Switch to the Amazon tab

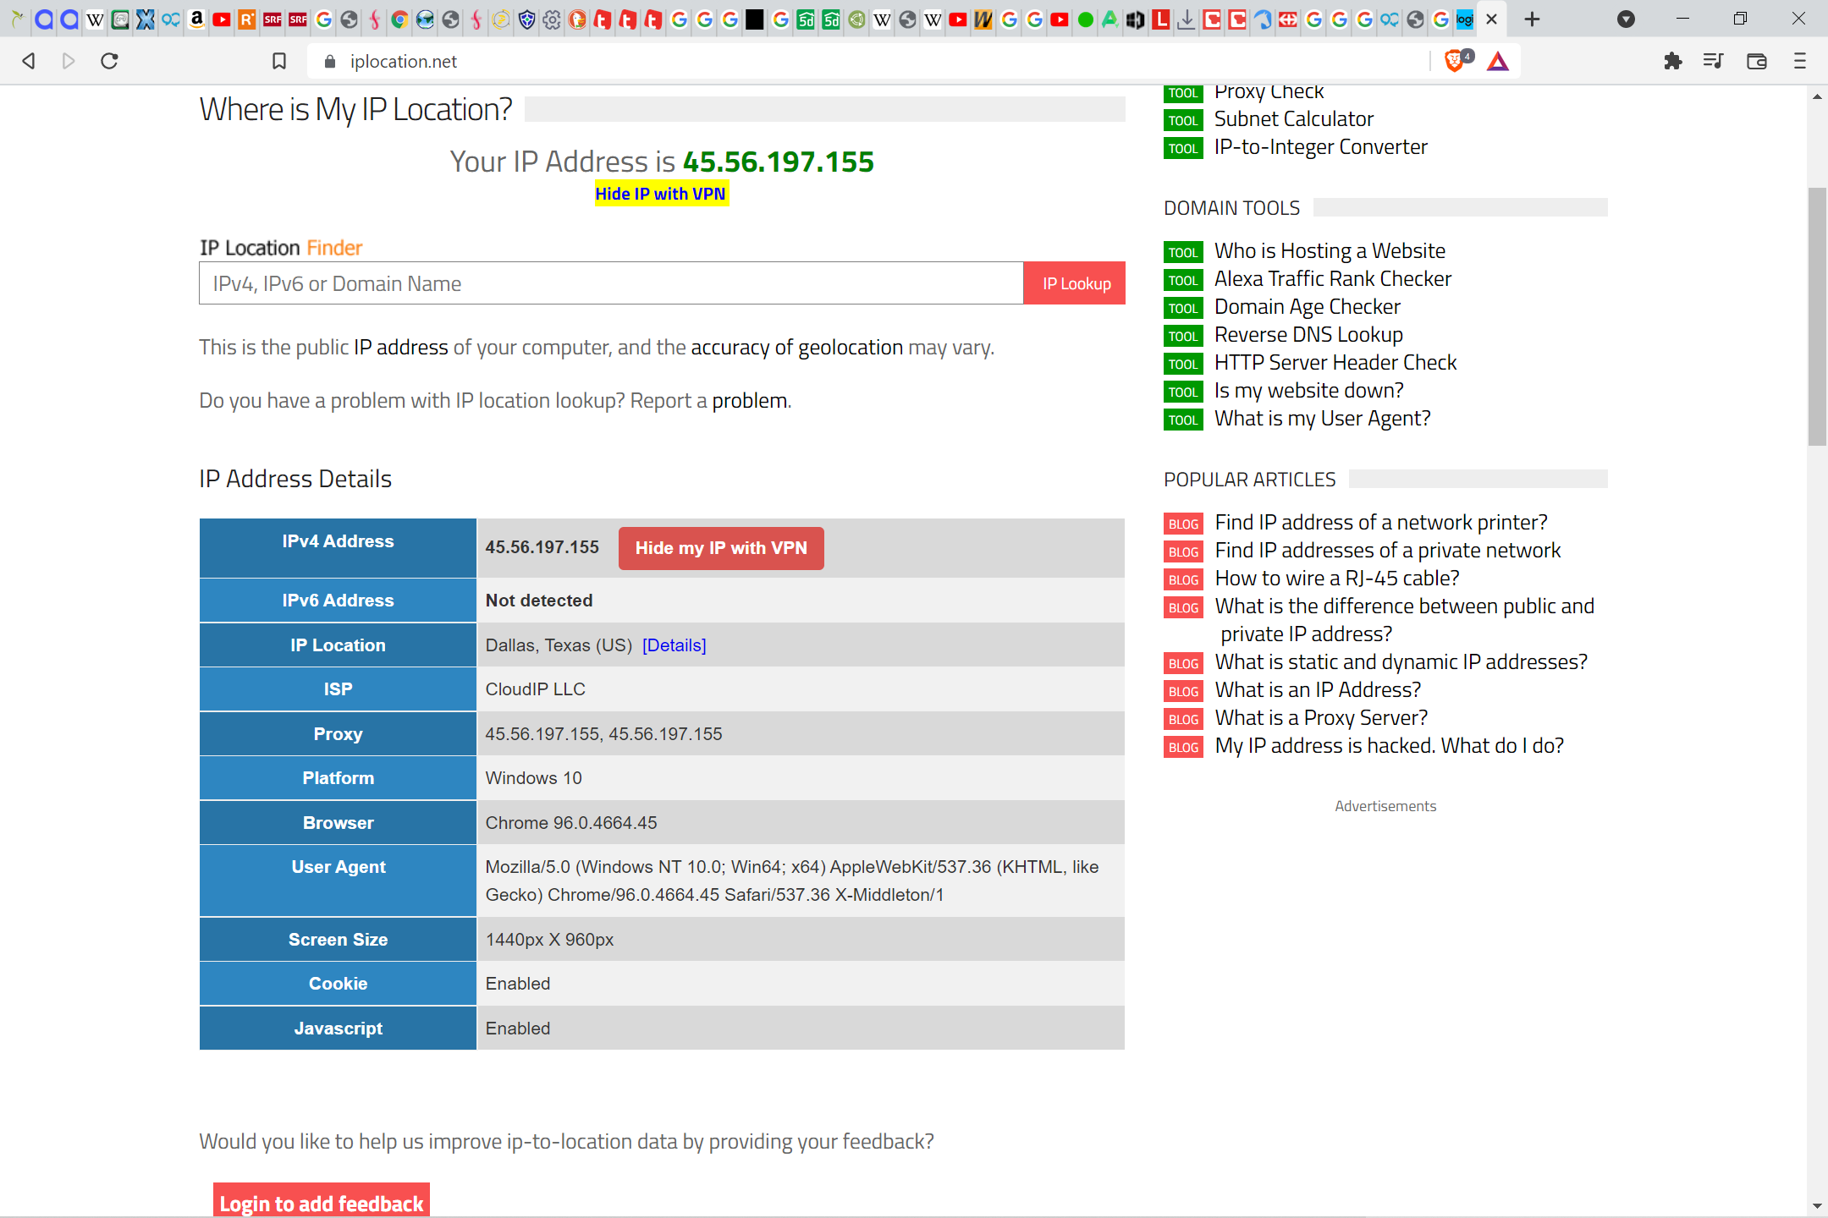196,19
